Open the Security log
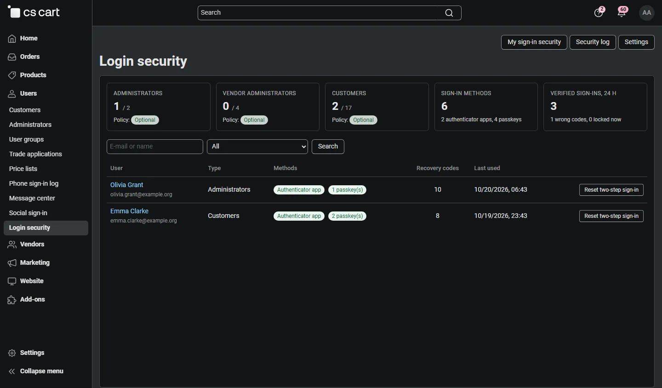 [x=593, y=42]
